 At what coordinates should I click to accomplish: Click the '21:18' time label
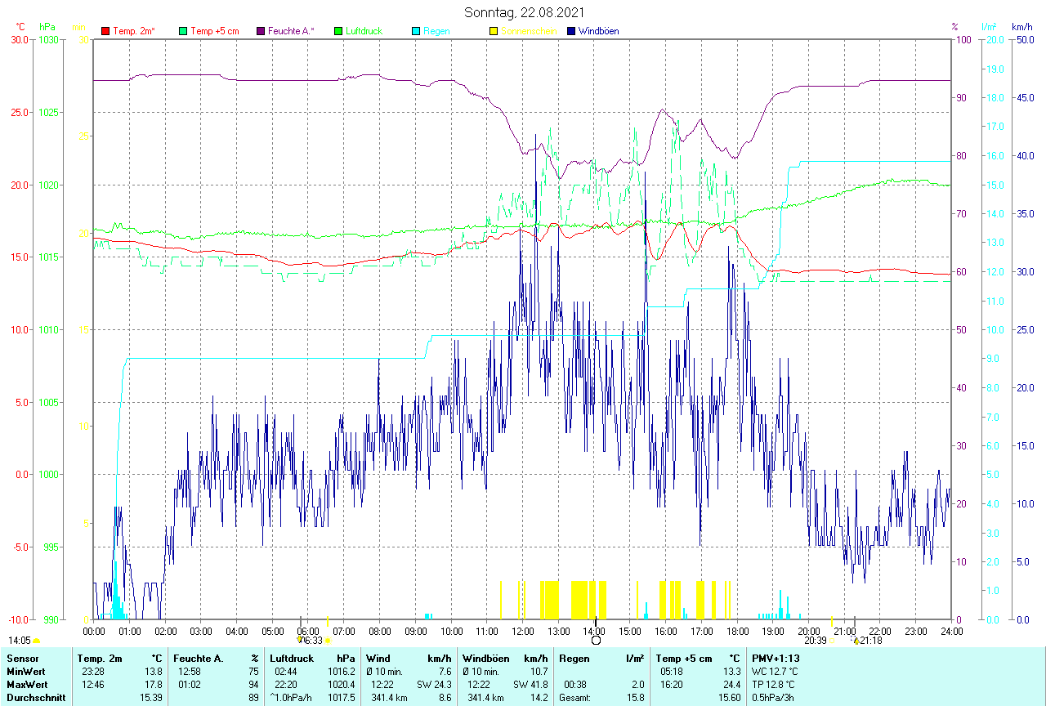click(871, 641)
